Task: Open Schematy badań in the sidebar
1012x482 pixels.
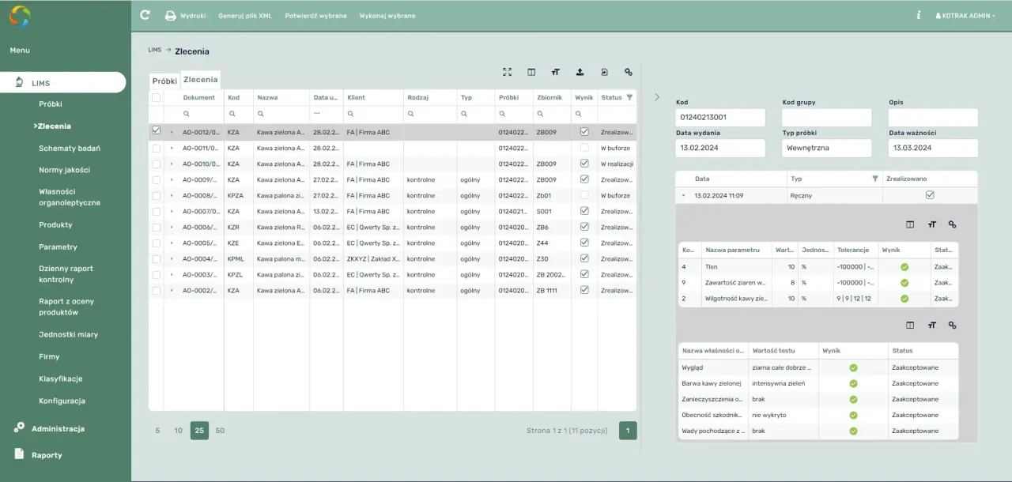Action: [x=70, y=148]
